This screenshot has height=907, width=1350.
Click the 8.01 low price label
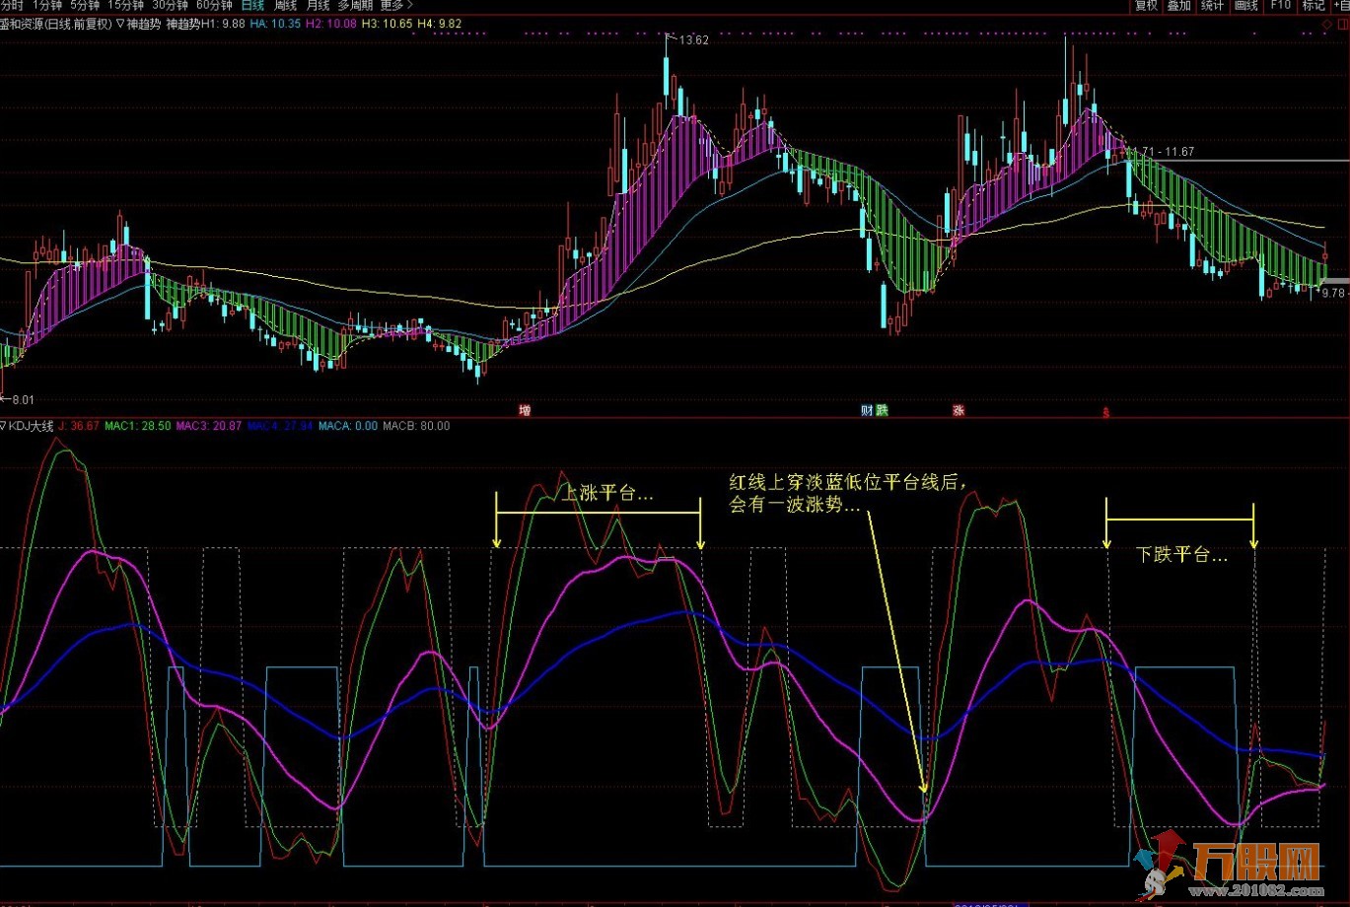click(22, 399)
